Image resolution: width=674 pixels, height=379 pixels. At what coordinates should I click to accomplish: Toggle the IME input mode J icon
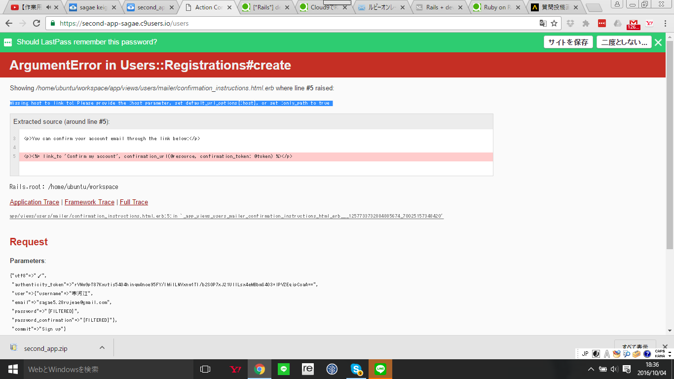tap(585, 354)
